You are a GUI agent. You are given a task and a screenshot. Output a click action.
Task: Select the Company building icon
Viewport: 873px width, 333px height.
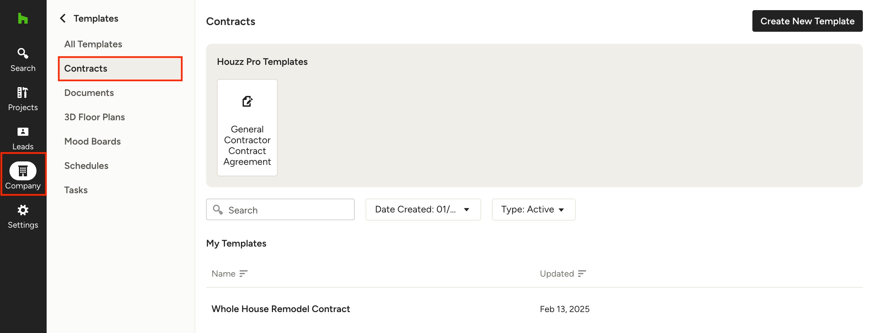point(23,171)
